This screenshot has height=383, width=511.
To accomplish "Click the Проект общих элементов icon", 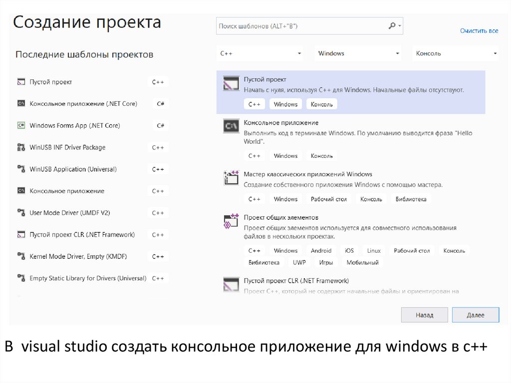I will coord(230,221).
